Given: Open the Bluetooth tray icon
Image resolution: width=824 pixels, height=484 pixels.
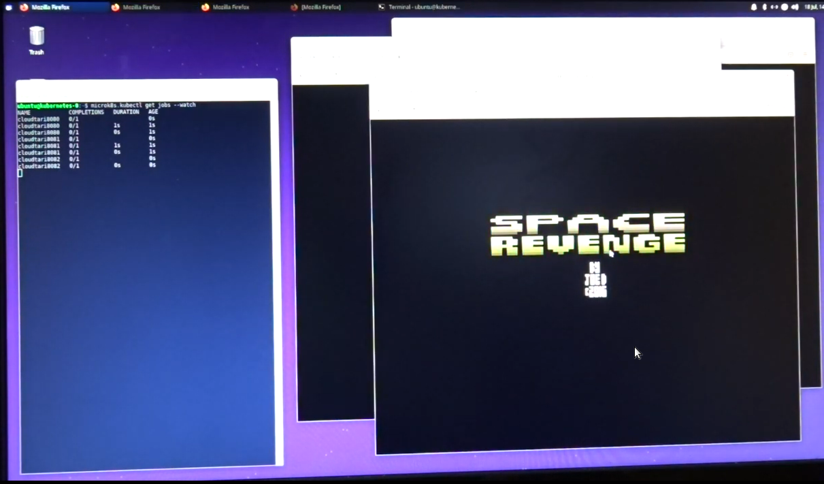Looking at the screenshot, I should [x=764, y=7].
